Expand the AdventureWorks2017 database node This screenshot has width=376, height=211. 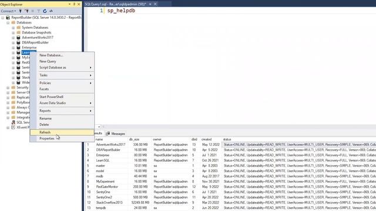13,38
